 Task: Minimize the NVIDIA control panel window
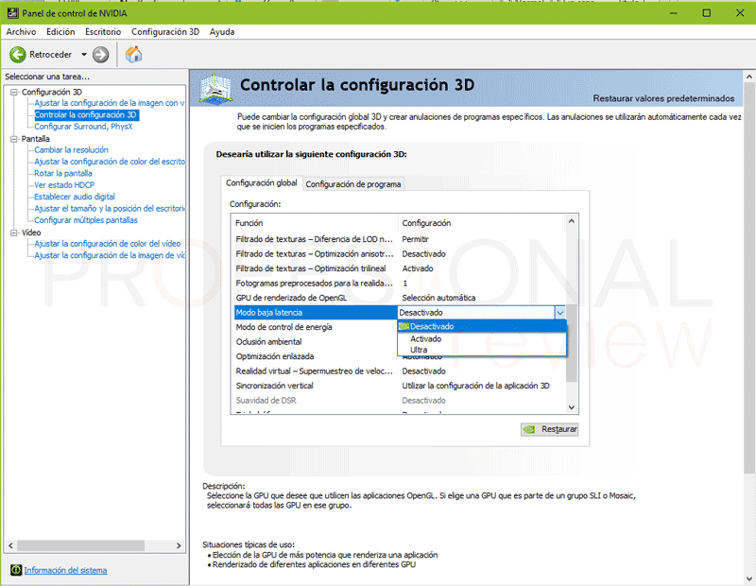tap(674, 13)
